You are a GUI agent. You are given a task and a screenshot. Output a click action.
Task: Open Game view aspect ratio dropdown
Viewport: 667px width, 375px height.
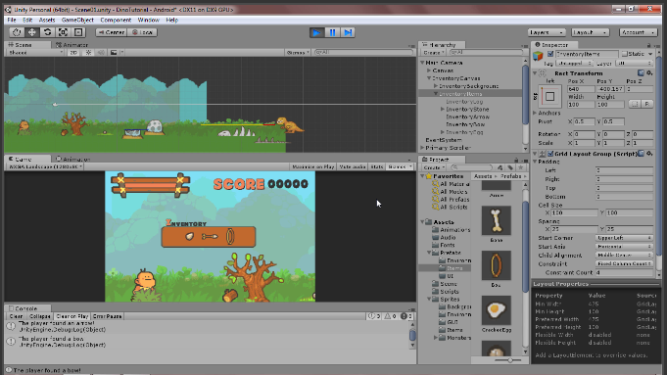45,166
